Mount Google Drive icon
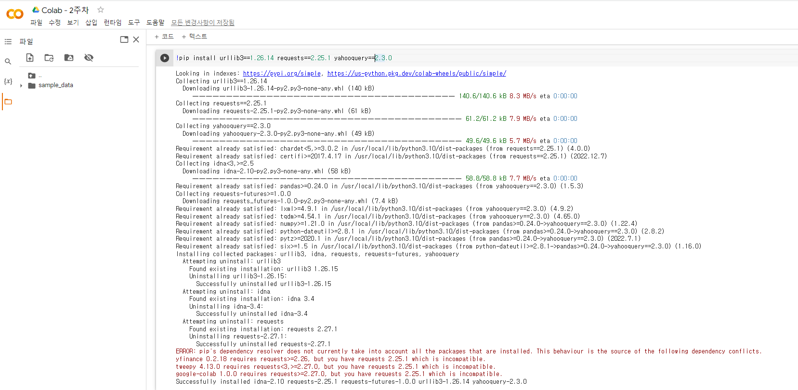Viewport: 798px width, 390px height. click(x=69, y=58)
